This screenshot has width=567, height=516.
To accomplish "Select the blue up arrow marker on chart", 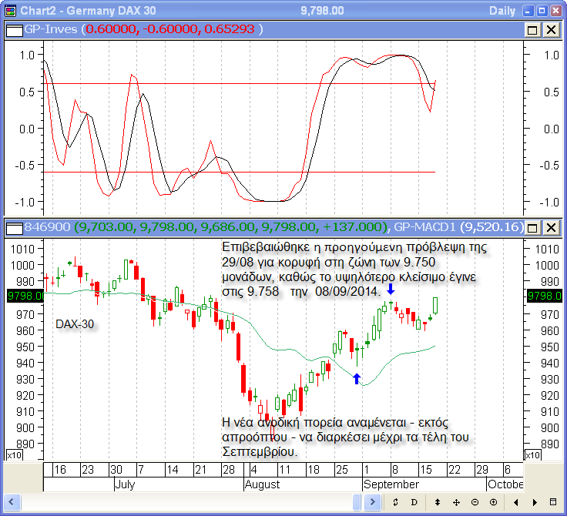I will pyautogui.click(x=356, y=379).
